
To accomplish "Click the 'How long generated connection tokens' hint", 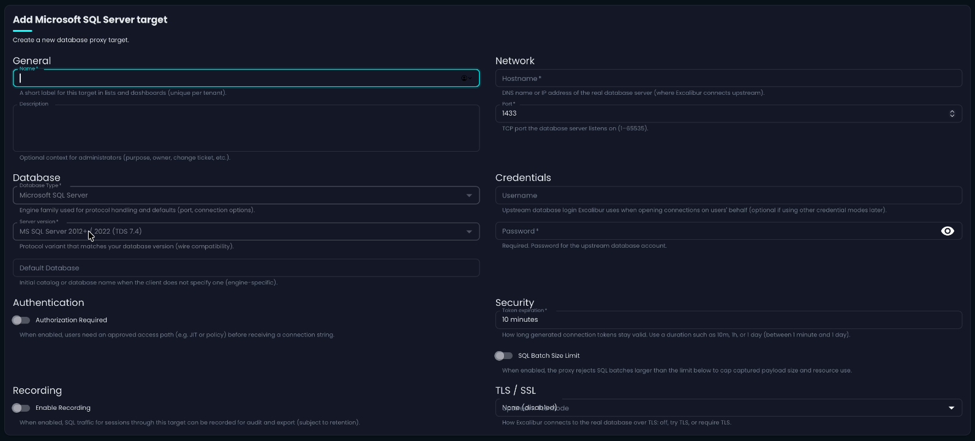I will [676, 335].
